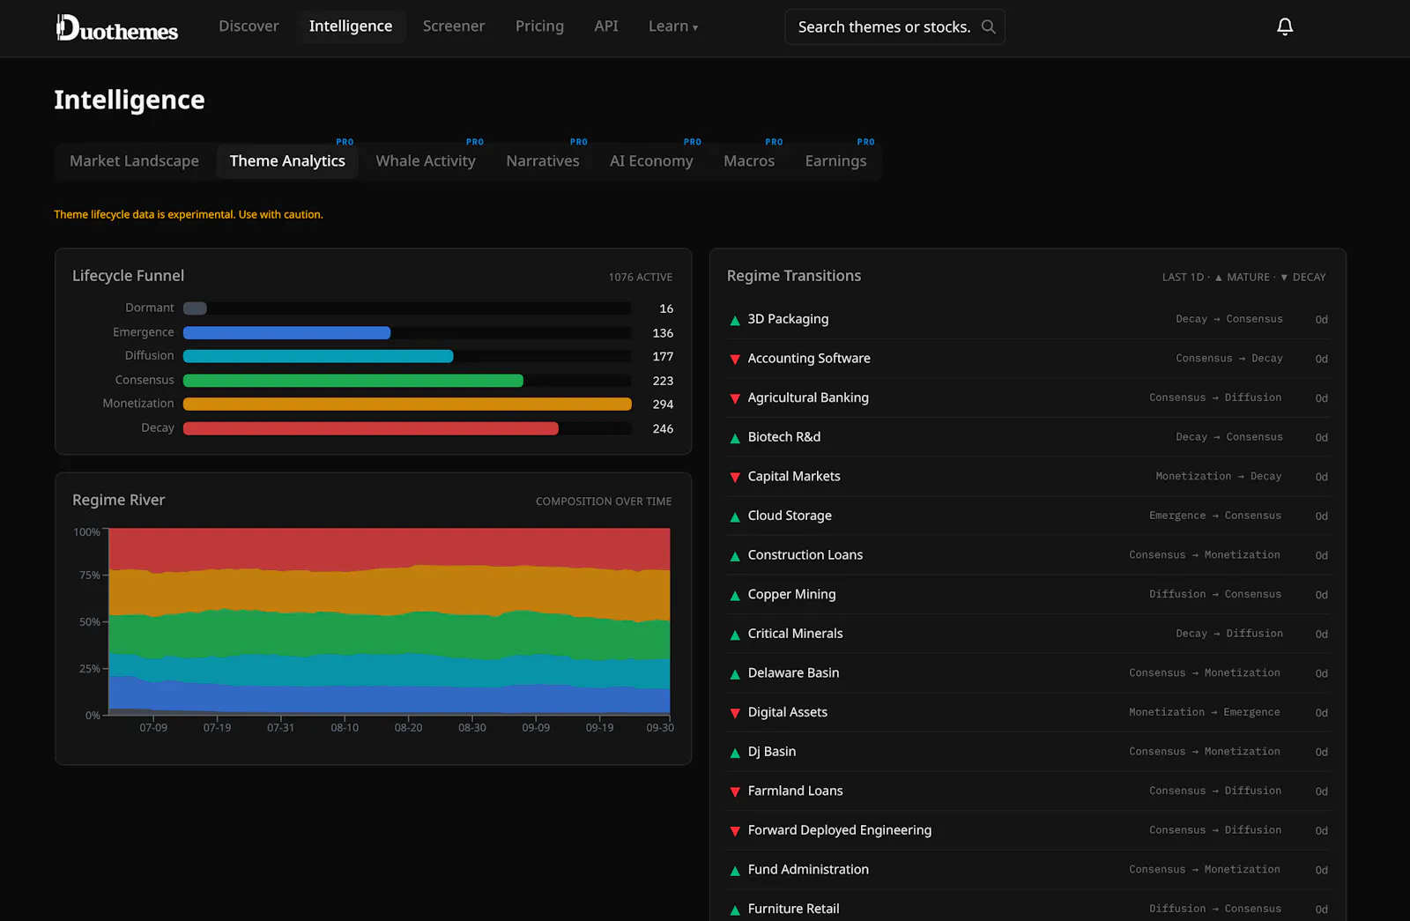The height and width of the screenshot is (921, 1410).
Task: Expand the Learn dropdown menu
Action: coord(673,26)
